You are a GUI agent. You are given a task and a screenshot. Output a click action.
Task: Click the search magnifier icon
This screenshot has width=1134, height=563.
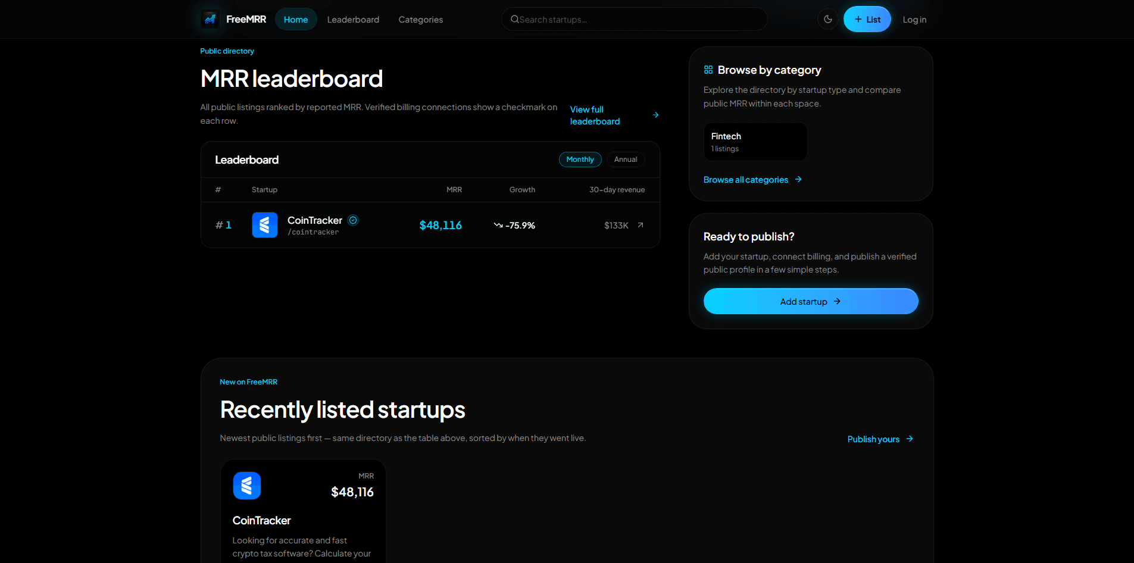coord(515,20)
